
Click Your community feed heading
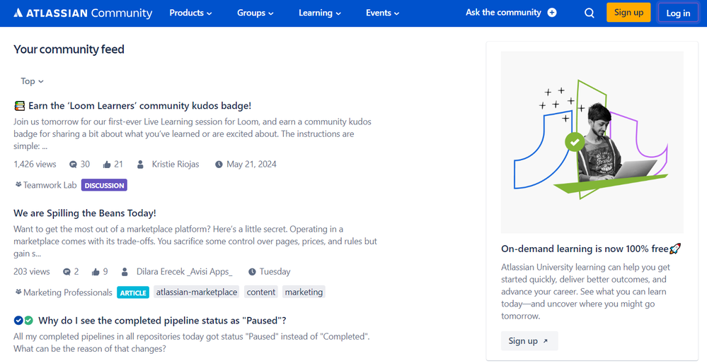(69, 49)
